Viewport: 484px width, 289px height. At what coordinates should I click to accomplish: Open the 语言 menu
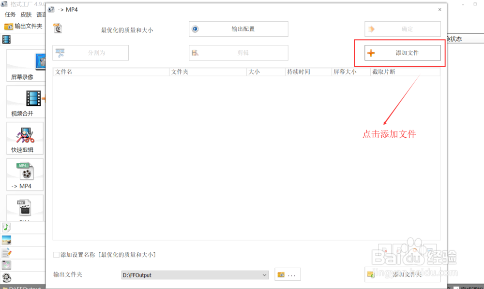[41, 14]
